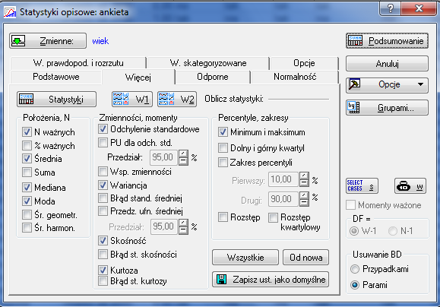Click the Drugi percentile spinner
Screen dimensions: 440x307
(x=304, y=199)
